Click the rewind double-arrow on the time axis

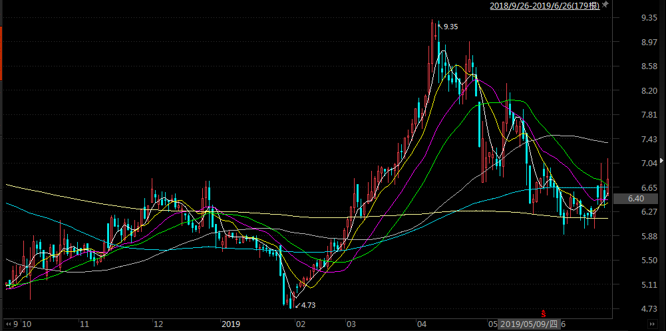click(7, 324)
